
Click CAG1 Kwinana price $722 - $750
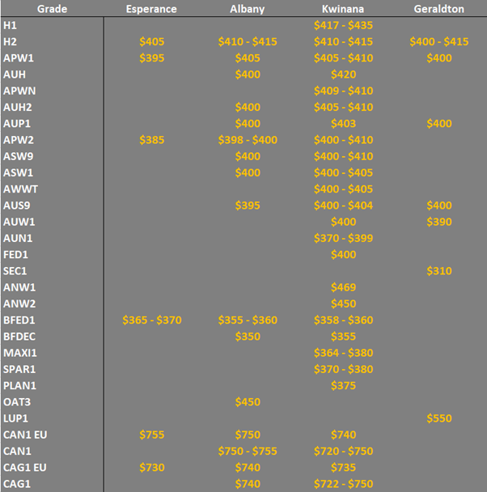pos(343,484)
